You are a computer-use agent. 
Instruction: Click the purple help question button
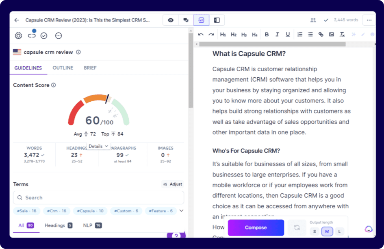pos(176,235)
